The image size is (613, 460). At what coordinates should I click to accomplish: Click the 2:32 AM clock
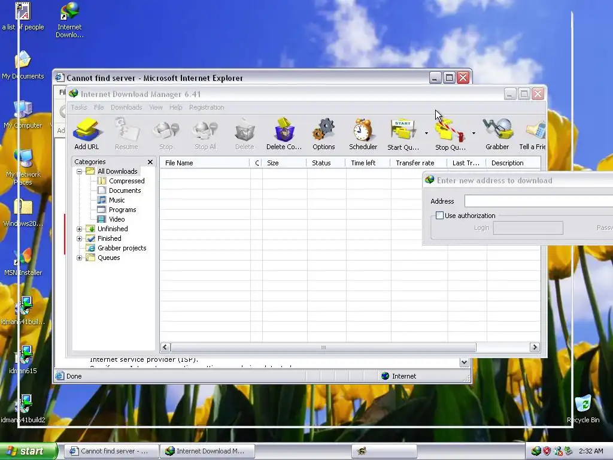coord(591,451)
